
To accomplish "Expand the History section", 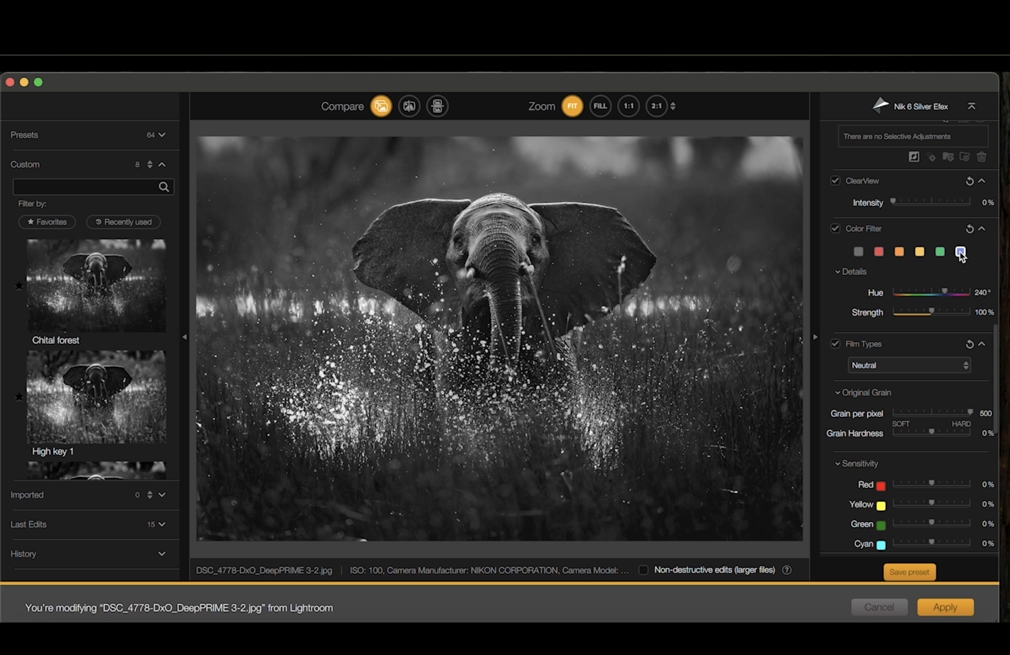I will [162, 554].
